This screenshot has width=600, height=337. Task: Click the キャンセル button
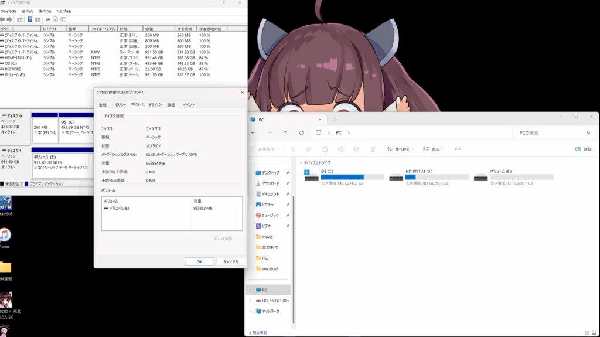231,261
